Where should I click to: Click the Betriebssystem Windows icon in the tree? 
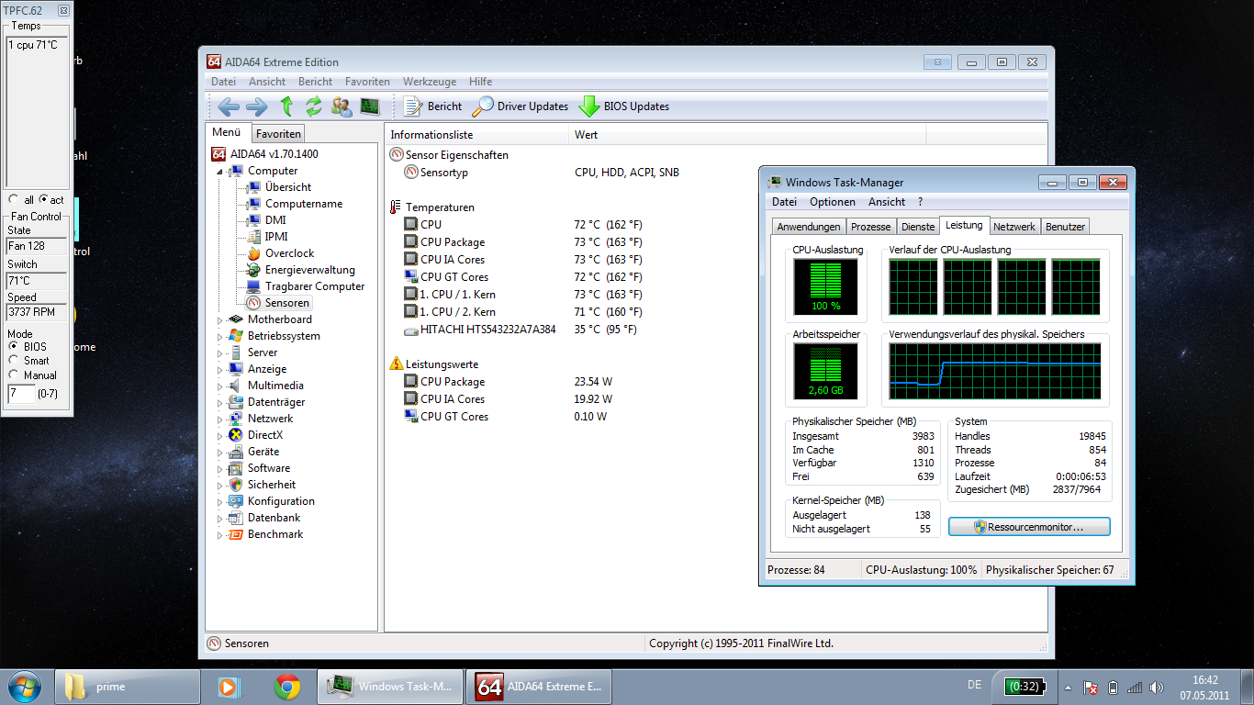coord(236,336)
